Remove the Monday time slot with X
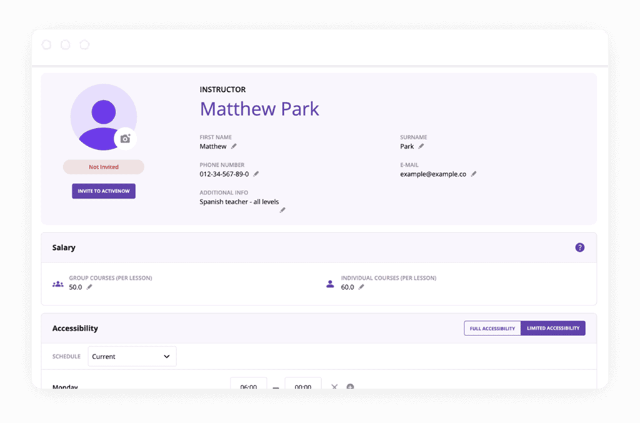 click(334, 386)
